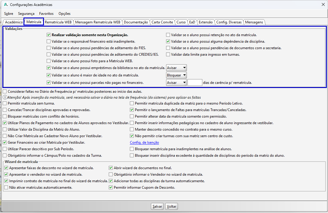Switch to the Acadêmico tab
Image resolution: width=328 pixels, height=213 pixels.
point(14,22)
